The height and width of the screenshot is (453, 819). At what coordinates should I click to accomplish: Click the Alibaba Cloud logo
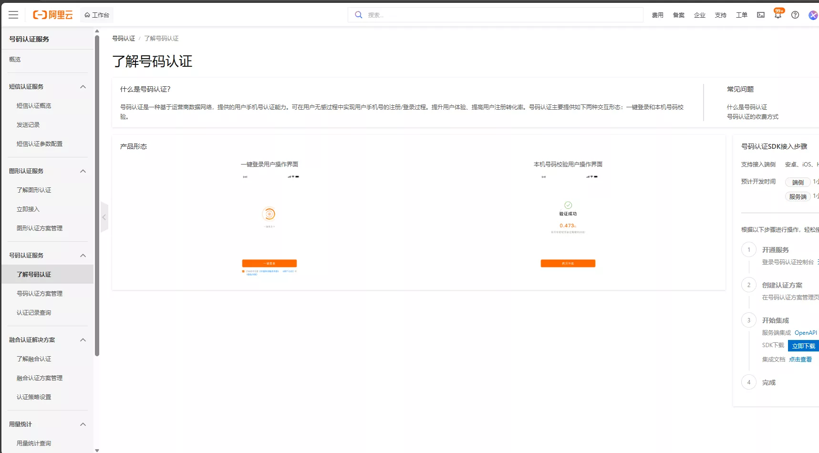(x=52, y=15)
